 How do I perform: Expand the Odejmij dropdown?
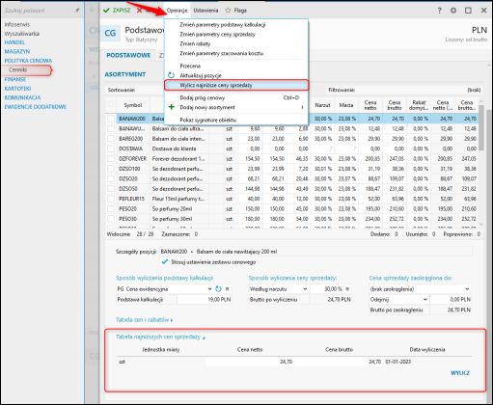point(398,299)
